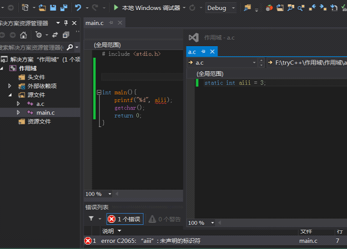Select the error C2065 aiii row
Screen dimensions: 347x249
tap(215, 241)
